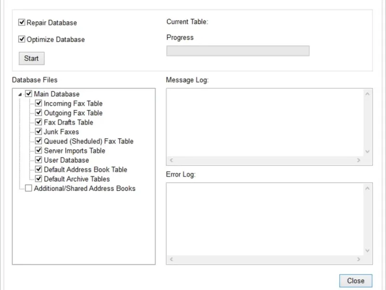Disable the Default Address Book Table checkbox
The height and width of the screenshot is (290, 386).
[39, 169]
